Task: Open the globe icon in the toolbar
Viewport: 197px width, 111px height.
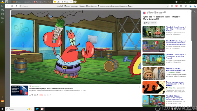Action: click(x=172, y=6)
